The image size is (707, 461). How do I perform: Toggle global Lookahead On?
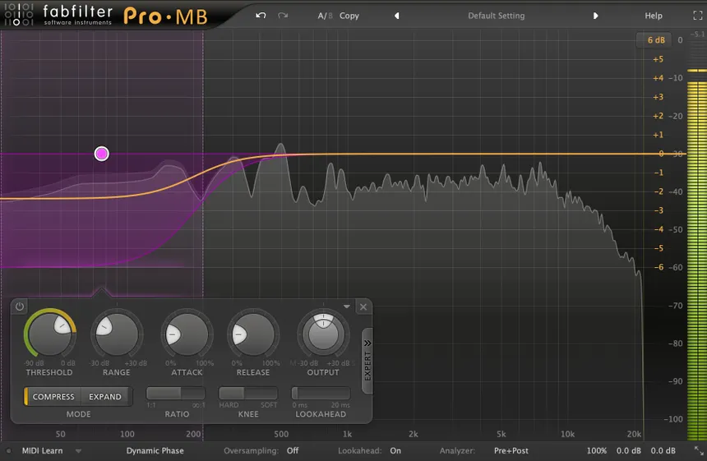tap(395, 450)
